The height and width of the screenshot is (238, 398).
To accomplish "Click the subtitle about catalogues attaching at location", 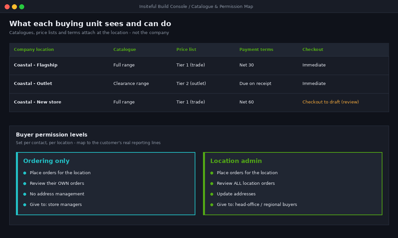I will (89, 33).
